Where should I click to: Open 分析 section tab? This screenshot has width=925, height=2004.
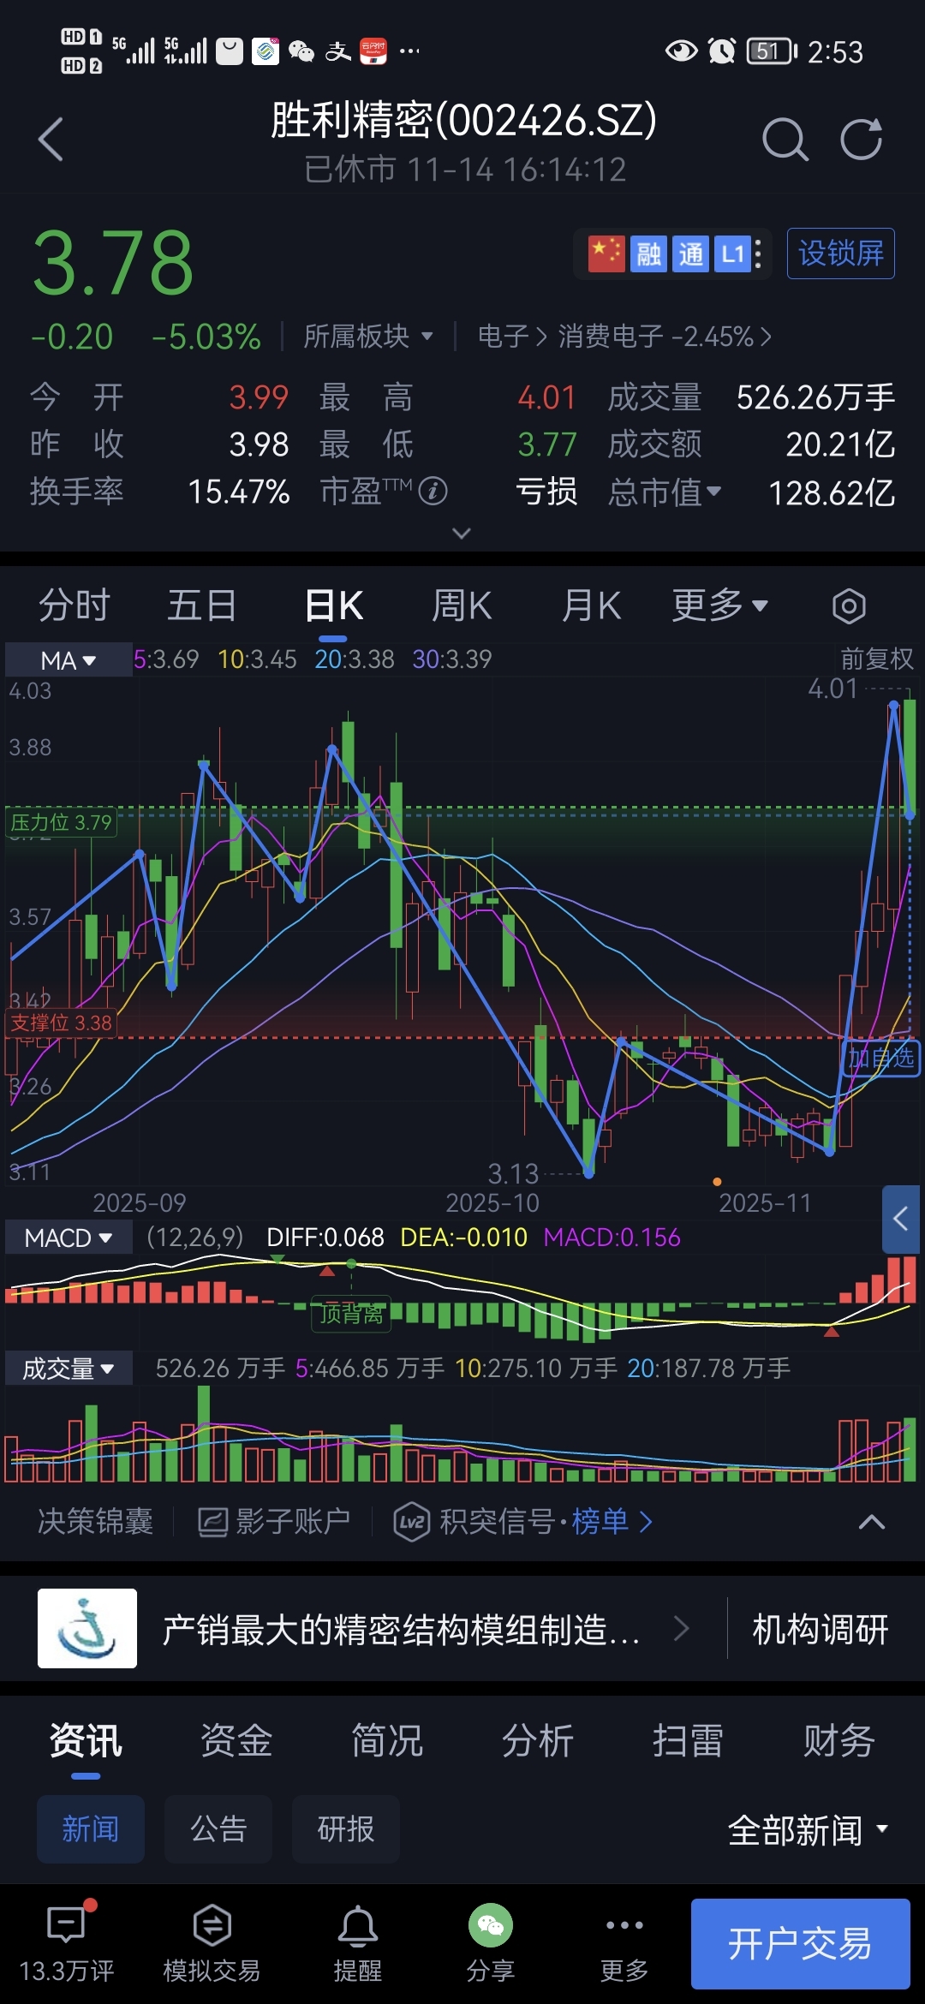[x=538, y=1740]
